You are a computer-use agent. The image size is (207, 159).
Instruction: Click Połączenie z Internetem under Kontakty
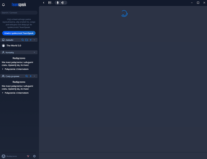click(17, 69)
